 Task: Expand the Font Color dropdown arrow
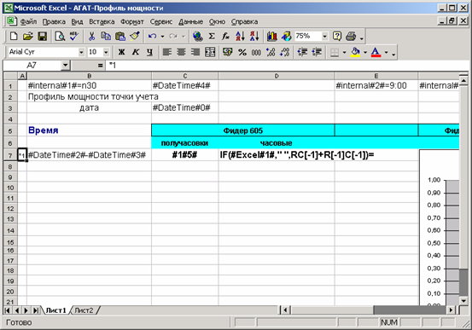pos(386,52)
